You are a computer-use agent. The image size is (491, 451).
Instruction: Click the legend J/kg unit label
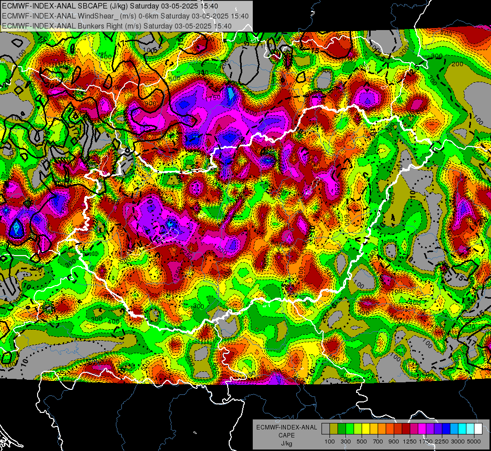[286, 443]
